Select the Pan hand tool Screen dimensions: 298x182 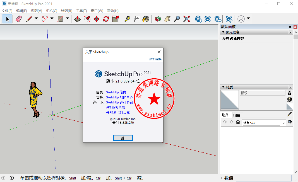(x=167, y=19)
